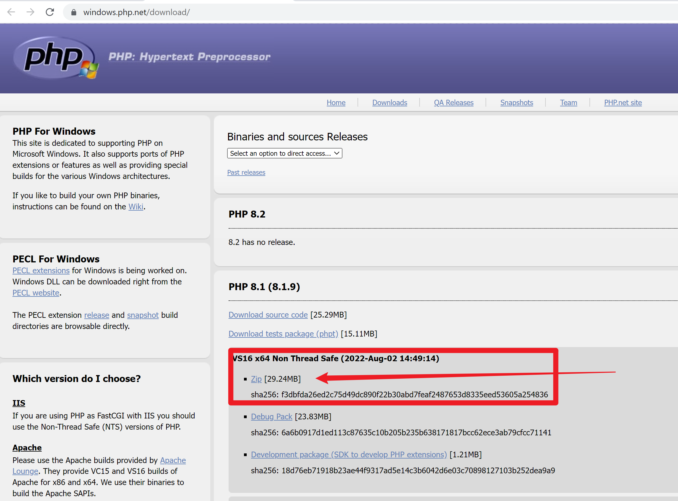678x501 pixels.
Task: Go to the Downloads navigation item
Action: 389,102
